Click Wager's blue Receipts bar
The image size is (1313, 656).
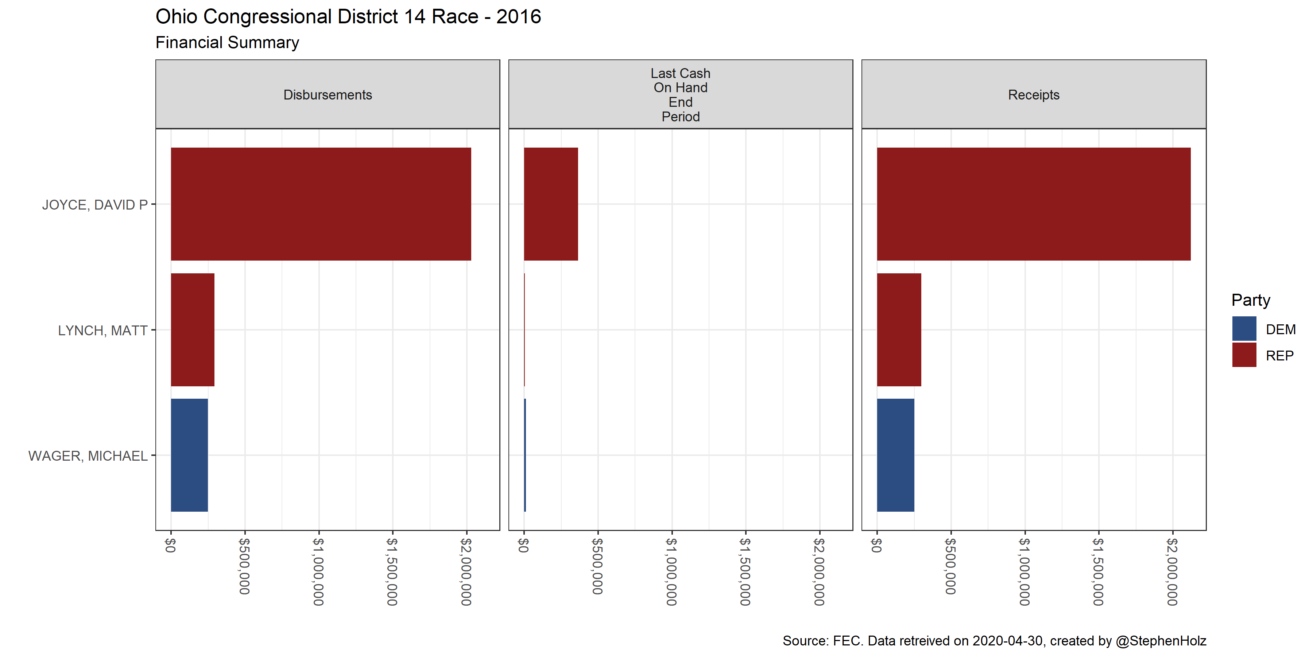(895, 455)
